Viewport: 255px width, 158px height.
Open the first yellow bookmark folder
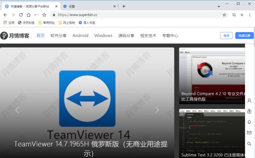46,23
